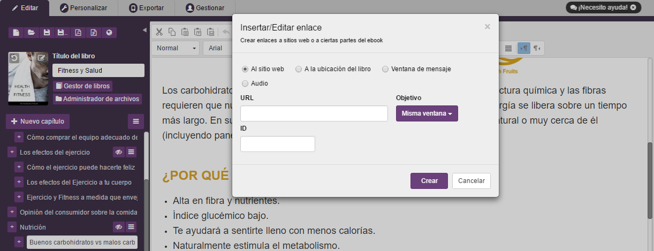Click the justify alignment icon

click(508, 48)
